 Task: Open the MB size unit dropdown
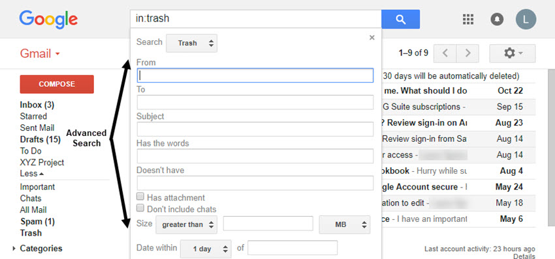click(x=345, y=225)
